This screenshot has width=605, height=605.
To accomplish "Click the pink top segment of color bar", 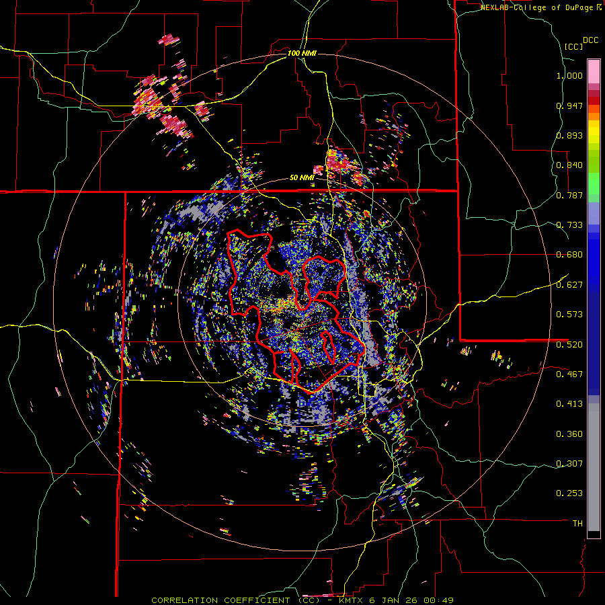I will click(594, 71).
